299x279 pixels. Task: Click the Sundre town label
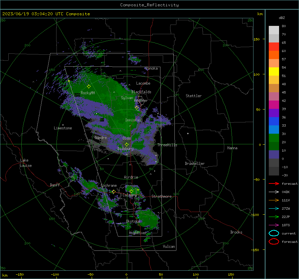coord(101,137)
